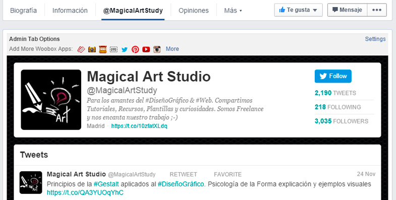
Task: Switch to the Información tab
Action: point(70,11)
